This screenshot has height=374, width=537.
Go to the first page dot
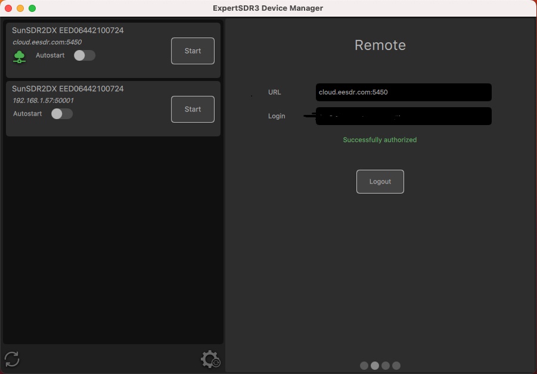point(364,366)
